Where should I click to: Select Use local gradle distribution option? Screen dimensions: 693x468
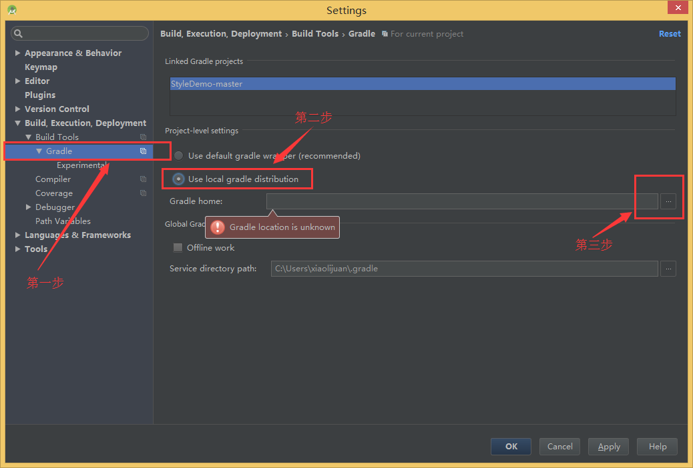(179, 179)
